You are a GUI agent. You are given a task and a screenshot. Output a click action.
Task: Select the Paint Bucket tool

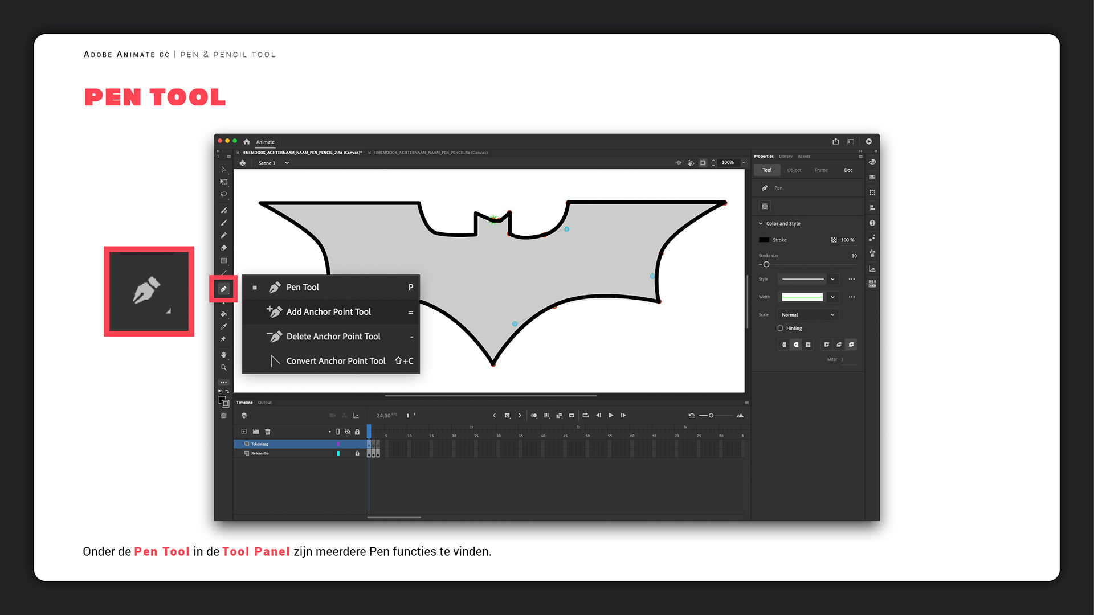[223, 314]
